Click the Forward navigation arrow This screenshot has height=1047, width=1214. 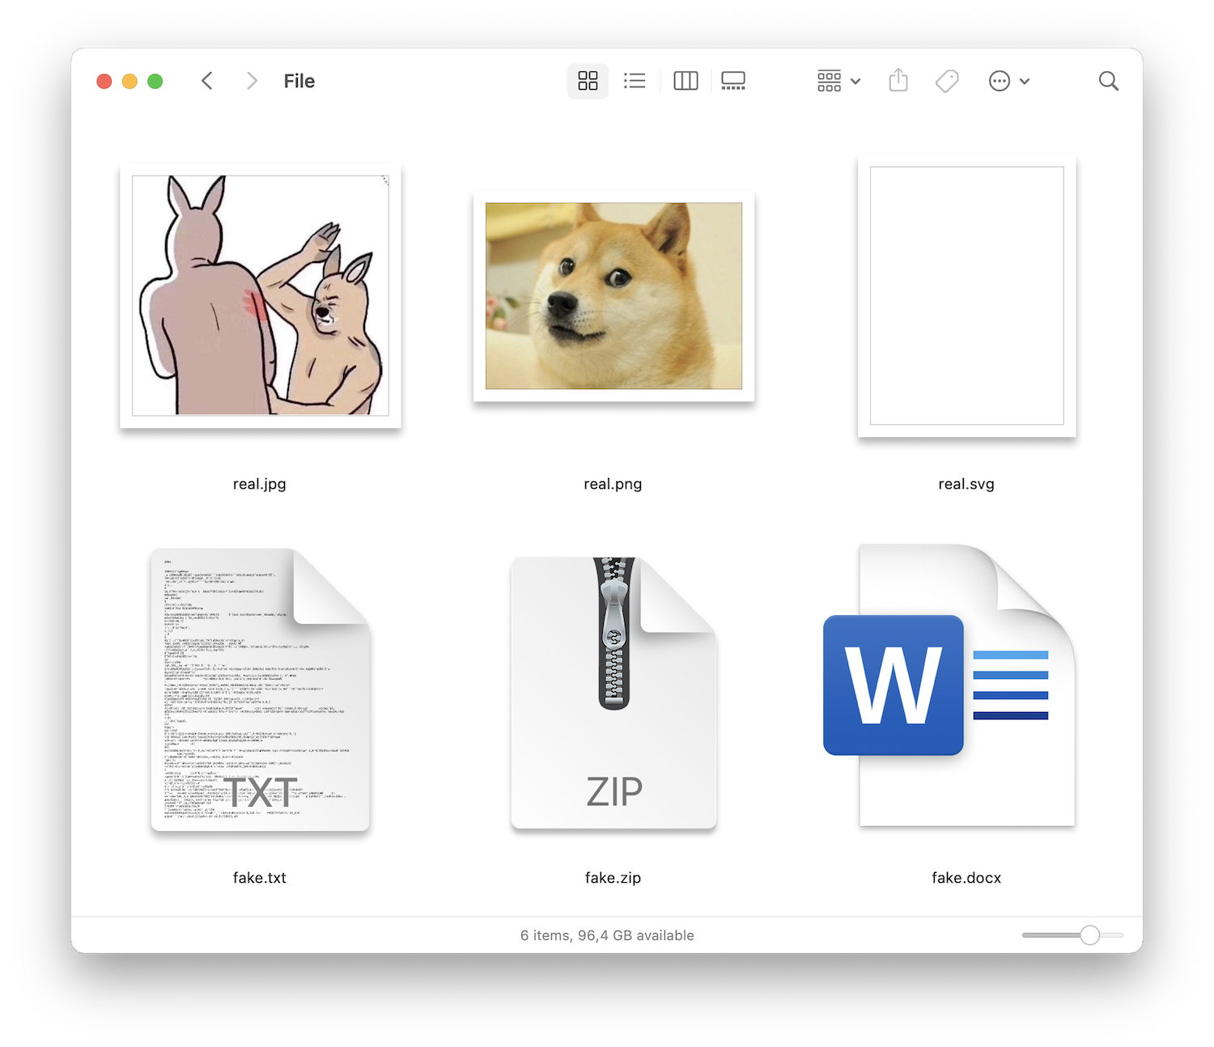pyautogui.click(x=252, y=81)
